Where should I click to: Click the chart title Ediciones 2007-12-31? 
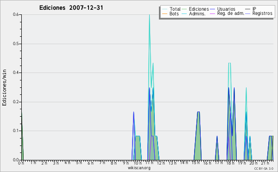click(71, 8)
